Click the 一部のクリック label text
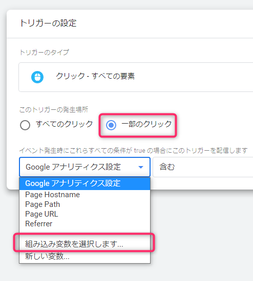This screenshot has width=253, height=281. pyautogui.click(x=146, y=124)
